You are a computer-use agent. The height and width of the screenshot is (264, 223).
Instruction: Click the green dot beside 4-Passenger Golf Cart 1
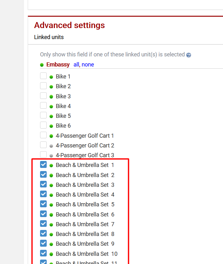pyautogui.click(x=51, y=136)
